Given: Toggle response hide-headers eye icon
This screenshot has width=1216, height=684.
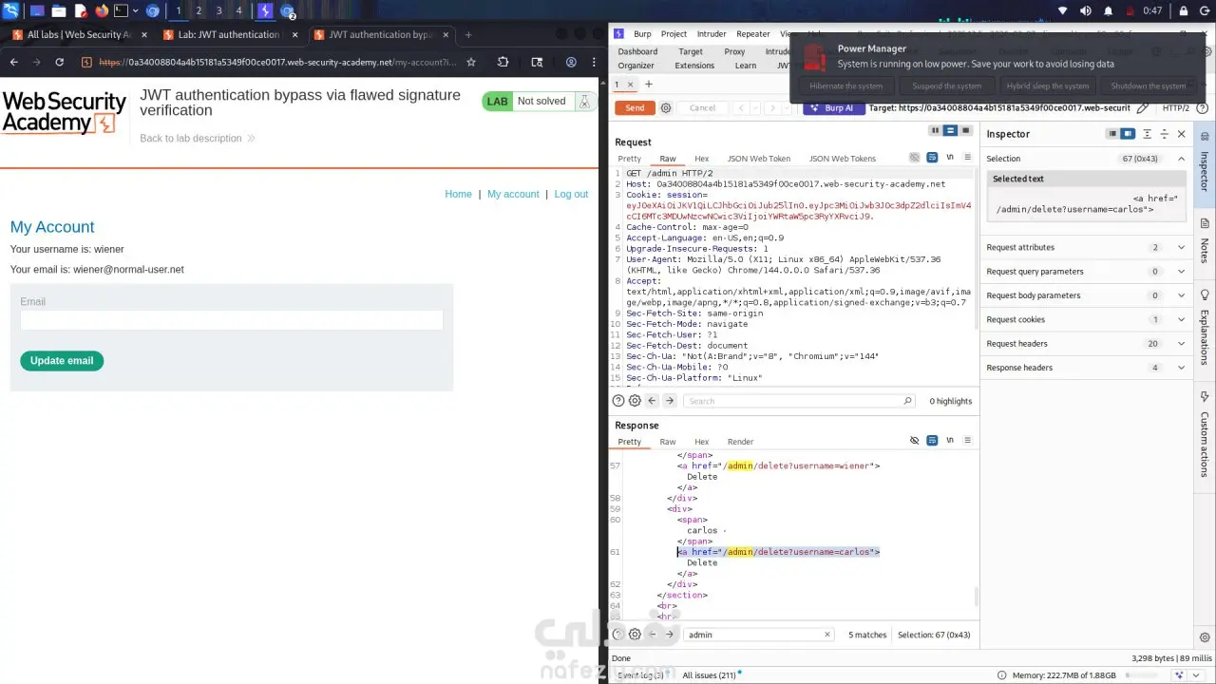Looking at the screenshot, I should 915,441.
